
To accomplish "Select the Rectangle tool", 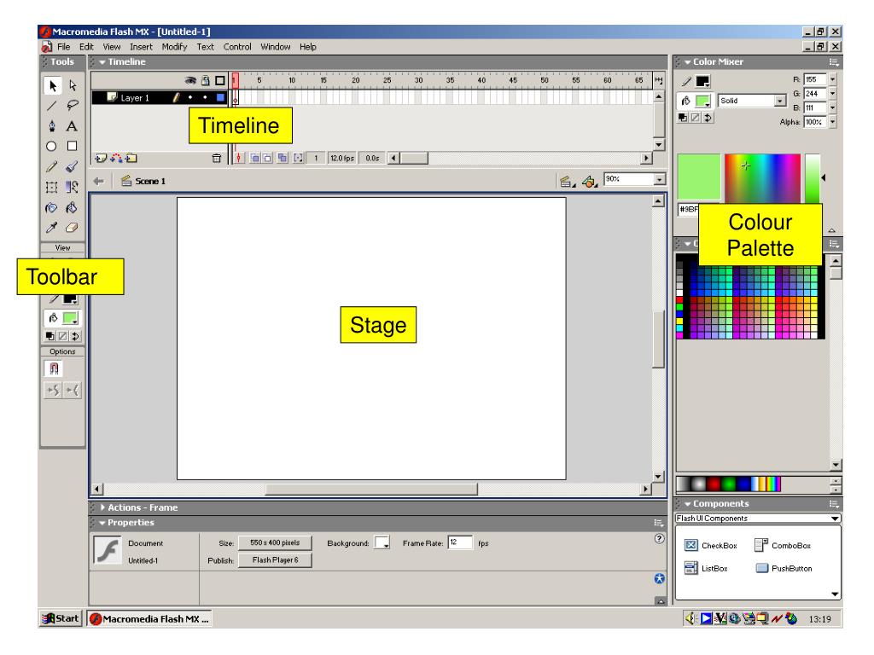I will click(72, 146).
